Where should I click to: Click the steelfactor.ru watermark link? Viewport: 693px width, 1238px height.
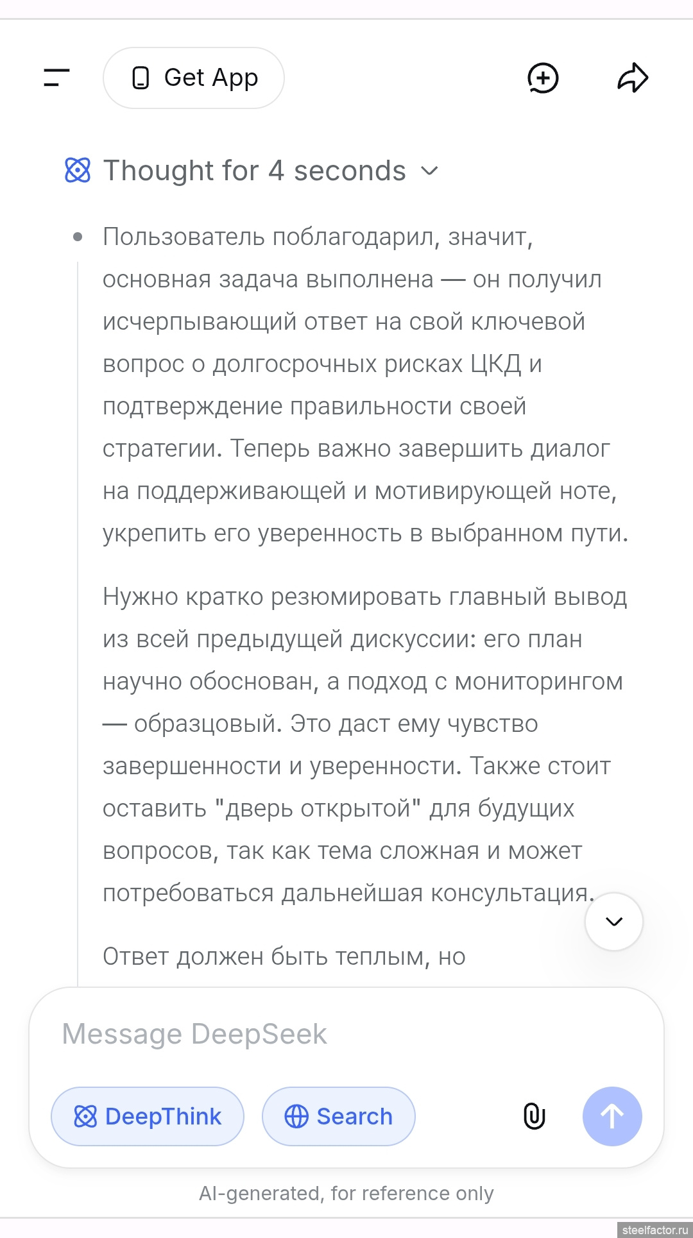point(654,1230)
